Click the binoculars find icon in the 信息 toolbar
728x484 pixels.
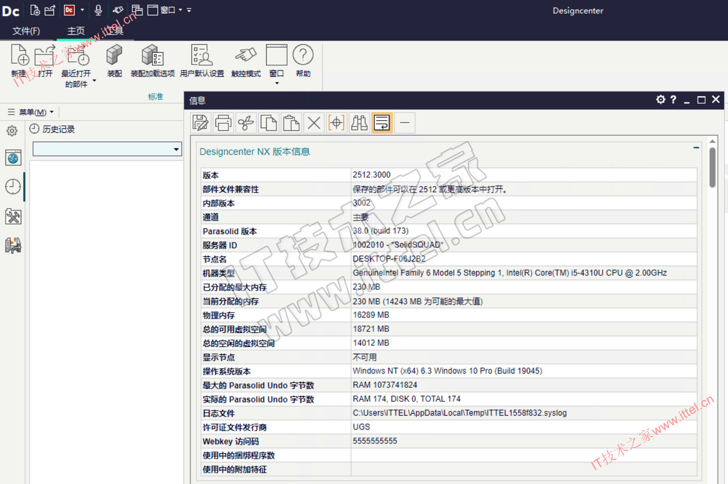tap(359, 123)
